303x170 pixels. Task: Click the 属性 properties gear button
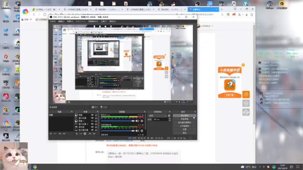click(x=95, y=107)
